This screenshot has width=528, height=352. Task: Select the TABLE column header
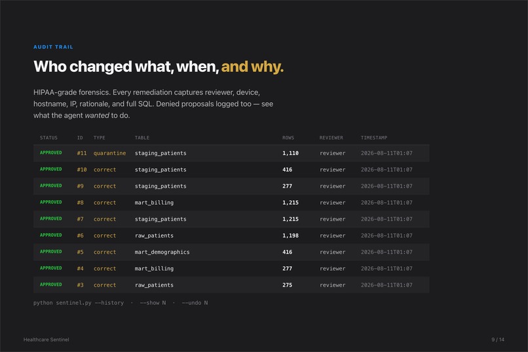click(x=142, y=138)
